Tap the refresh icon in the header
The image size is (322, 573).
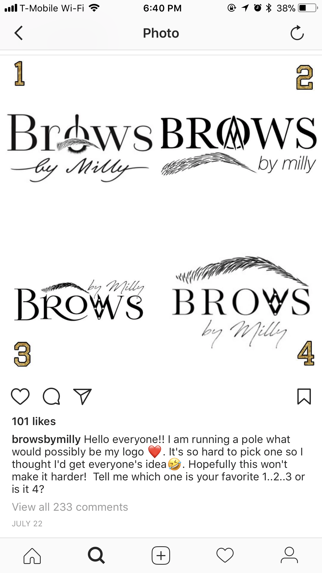click(297, 33)
